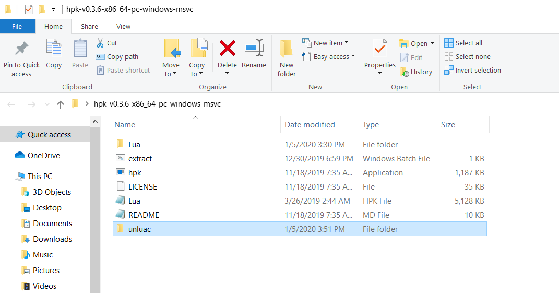The width and height of the screenshot is (559, 293).
Task: Go up one folder level
Action: tap(61, 104)
